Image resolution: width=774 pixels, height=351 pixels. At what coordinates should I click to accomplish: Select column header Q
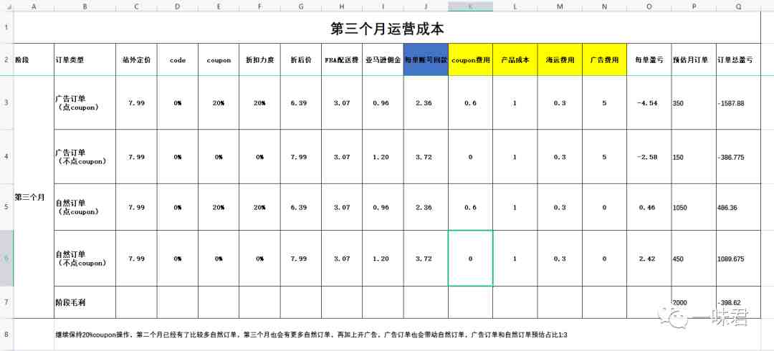point(738,6)
